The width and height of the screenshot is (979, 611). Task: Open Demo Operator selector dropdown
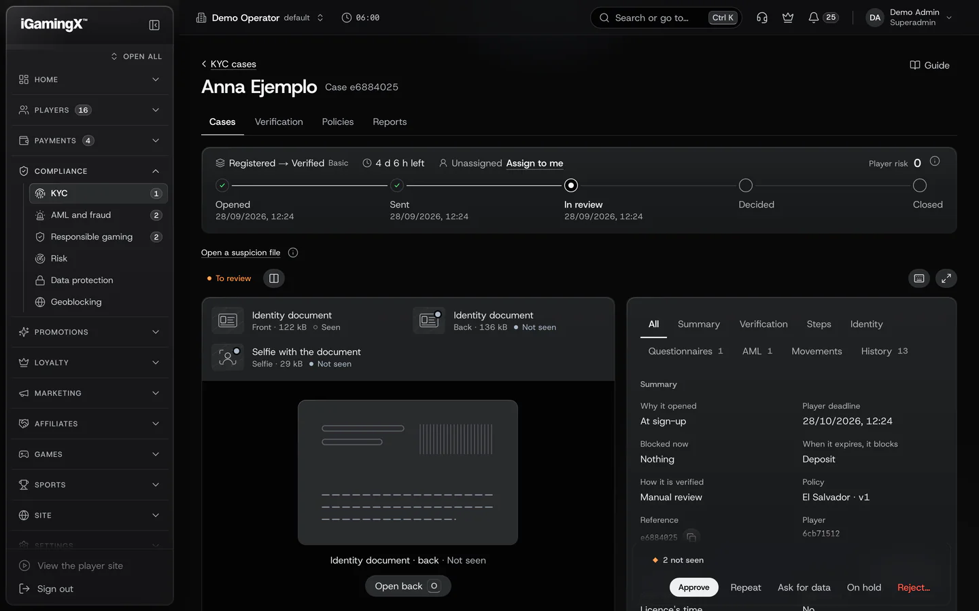tap(260, 18)
